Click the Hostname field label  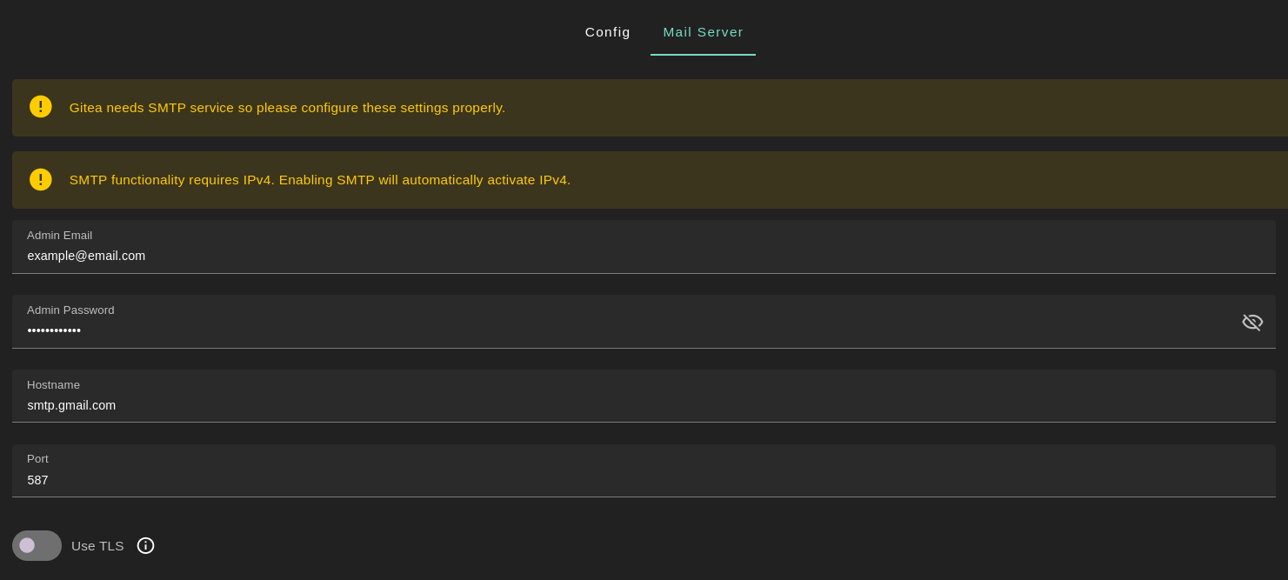click(x=53, y=385)
